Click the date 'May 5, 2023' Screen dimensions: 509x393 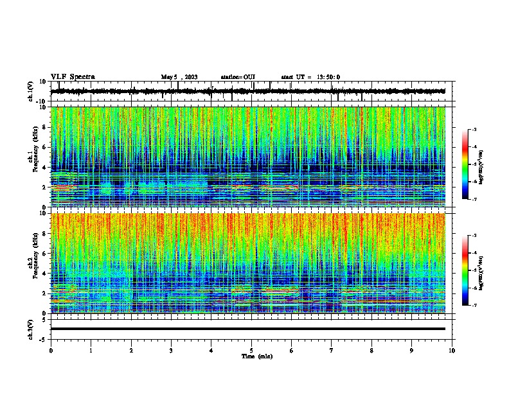click(179, 77)
